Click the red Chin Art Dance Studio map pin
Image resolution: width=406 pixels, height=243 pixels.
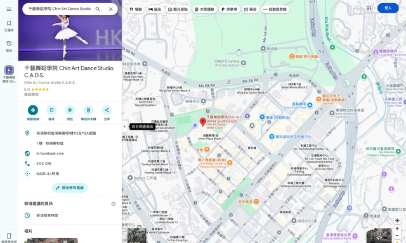click(203, 122)
